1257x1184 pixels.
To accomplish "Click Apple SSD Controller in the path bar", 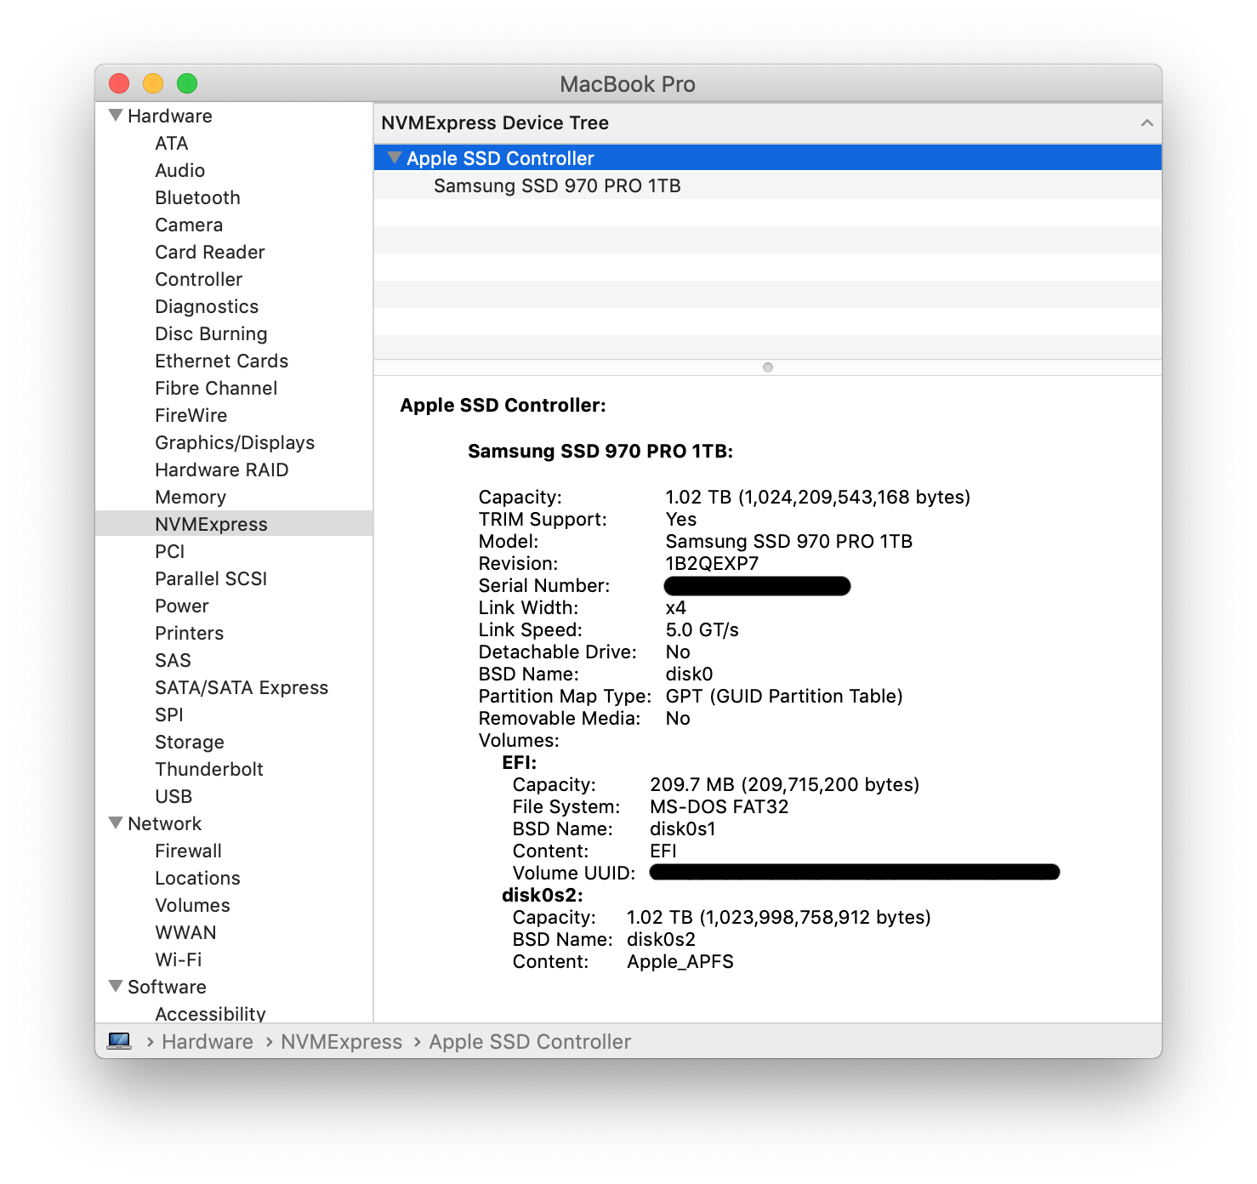I will coord(530,1042).
